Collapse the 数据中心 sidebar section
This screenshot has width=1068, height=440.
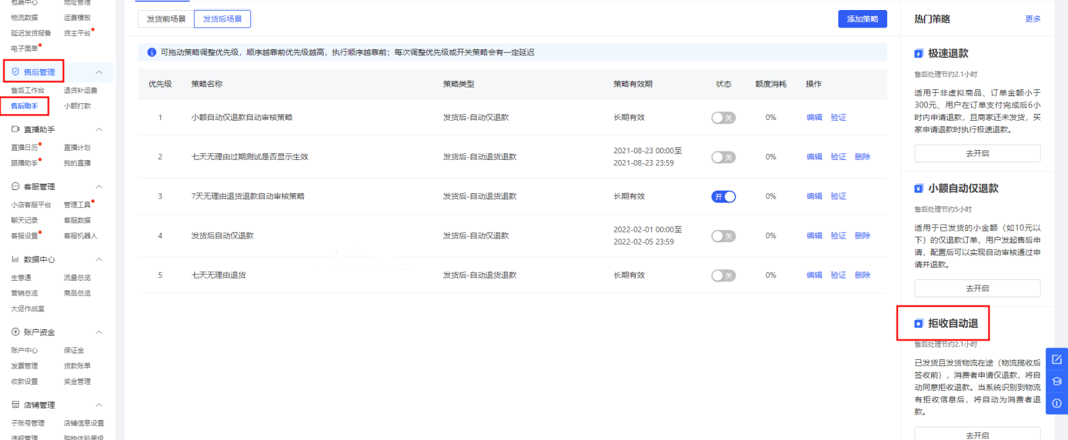tap(99, 259)
